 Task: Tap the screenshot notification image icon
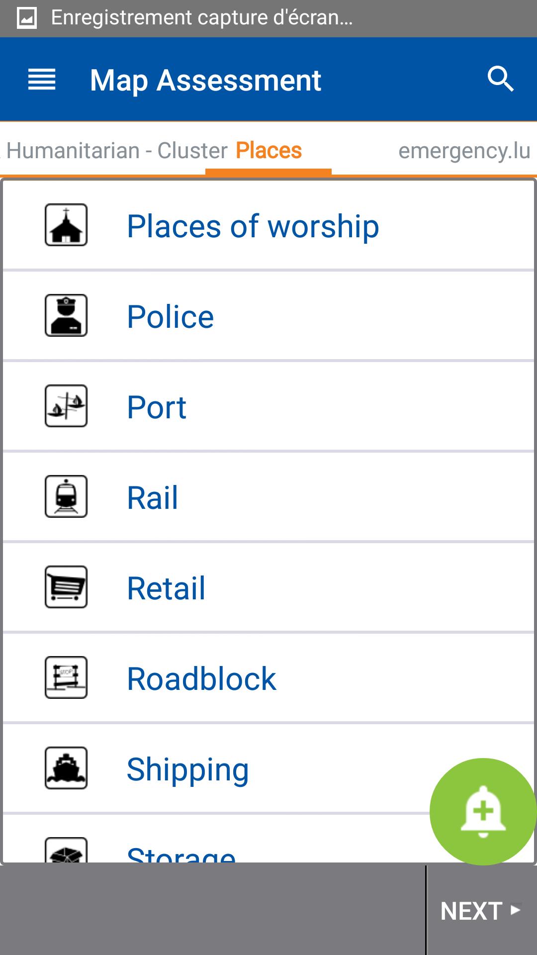(x=27, y=18)
